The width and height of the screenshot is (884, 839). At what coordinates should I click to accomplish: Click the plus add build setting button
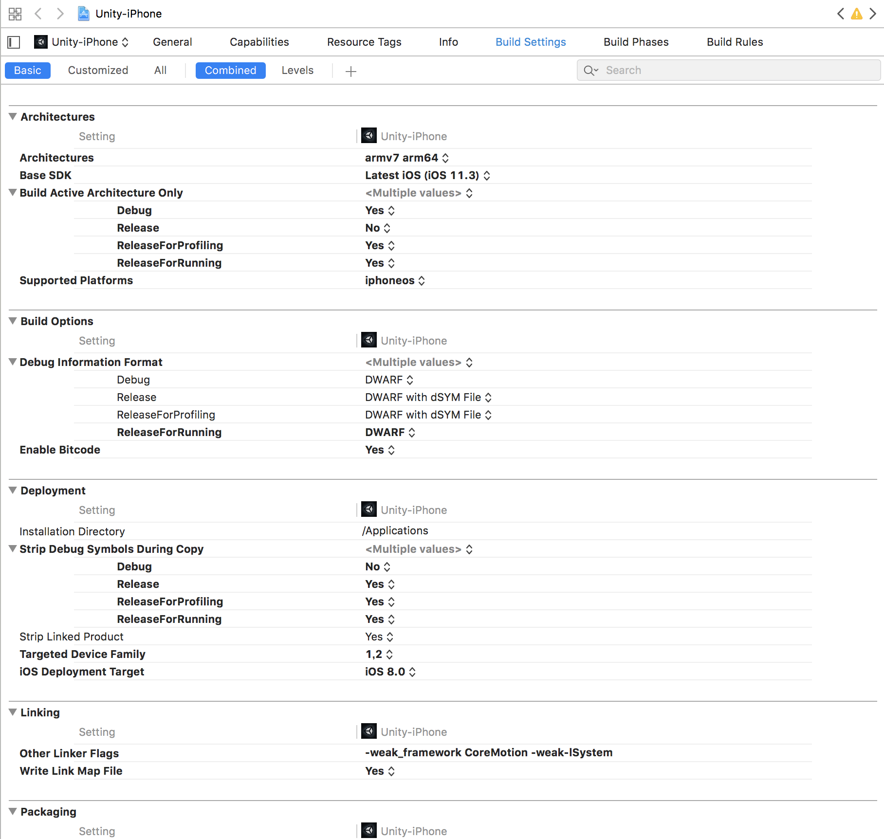point(350,71)
